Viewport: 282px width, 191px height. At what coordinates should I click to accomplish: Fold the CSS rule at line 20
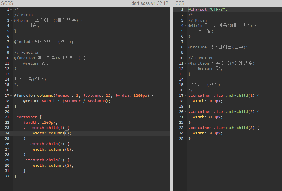point(185,112)
